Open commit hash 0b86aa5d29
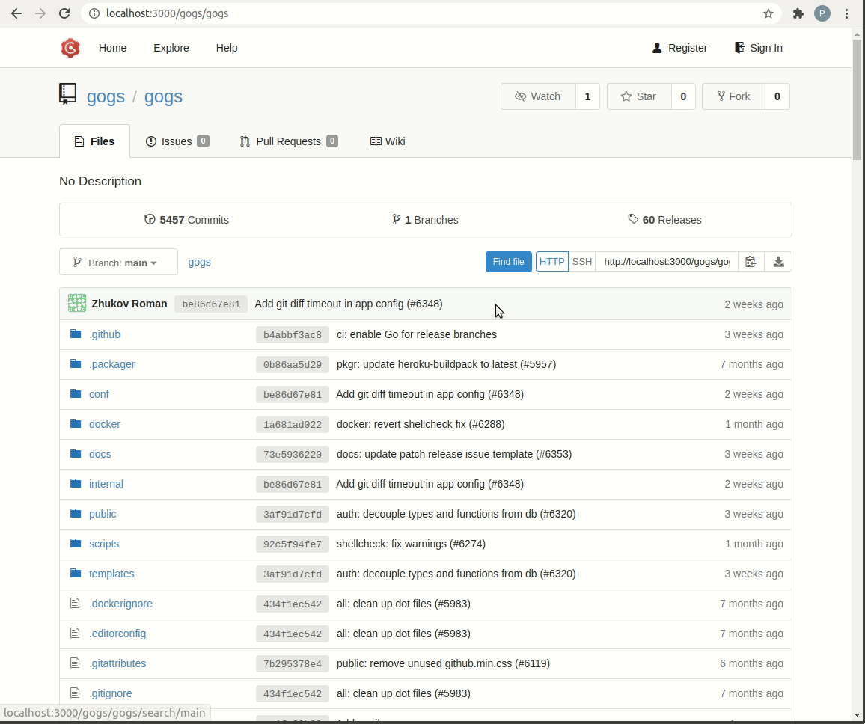The image size is (865, 724). tap(293, 364)
